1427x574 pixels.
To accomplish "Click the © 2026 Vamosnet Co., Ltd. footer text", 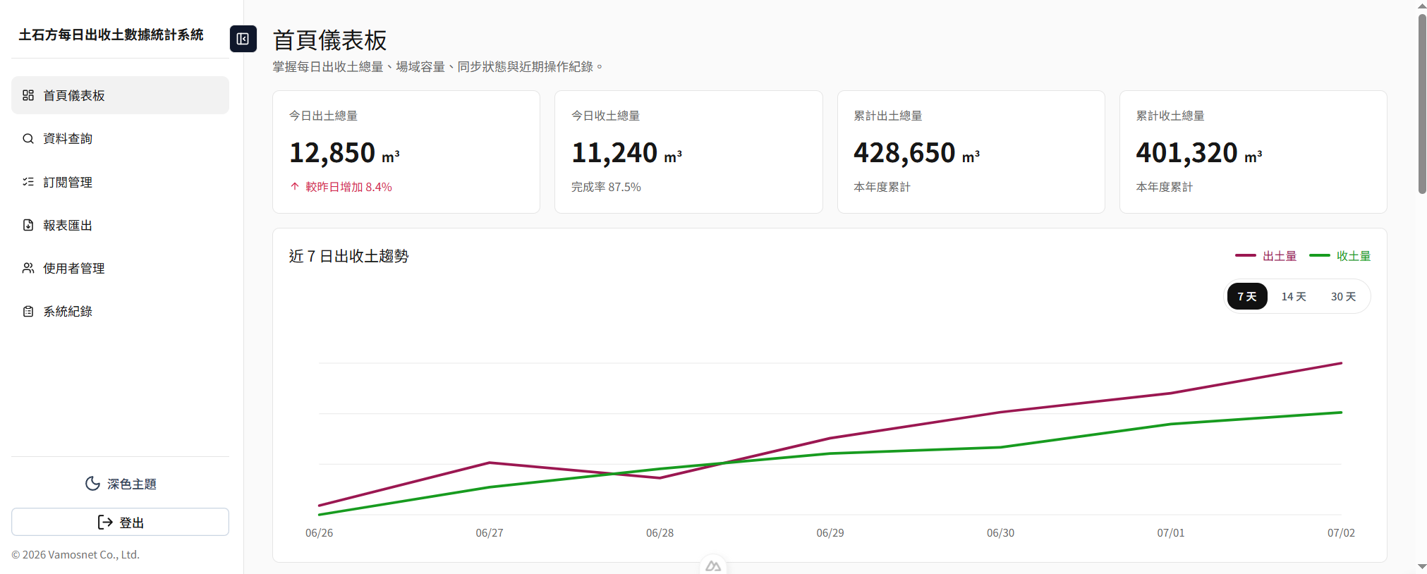I will (75, 555).
